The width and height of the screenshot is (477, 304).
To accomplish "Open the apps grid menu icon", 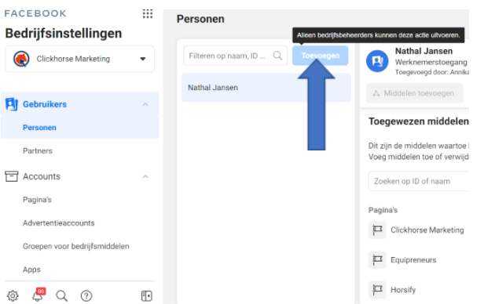I will click(148, 13).
